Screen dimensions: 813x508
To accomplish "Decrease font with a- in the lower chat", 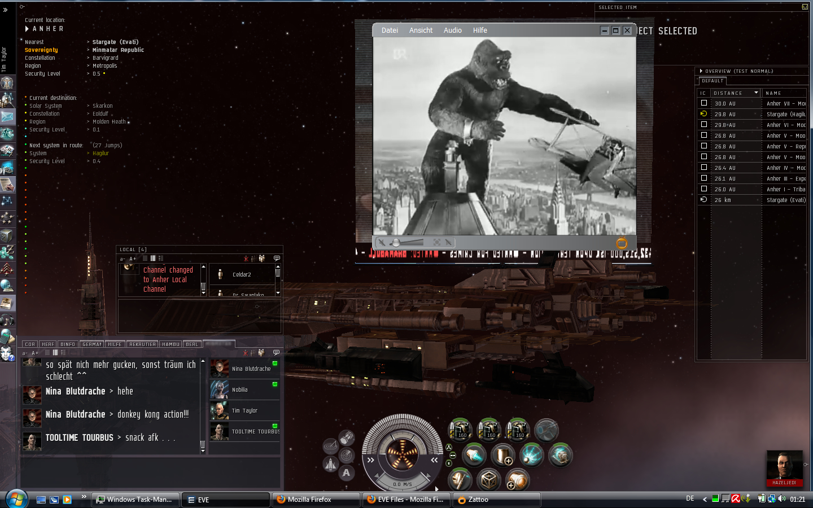I will [x=25, y=353].
